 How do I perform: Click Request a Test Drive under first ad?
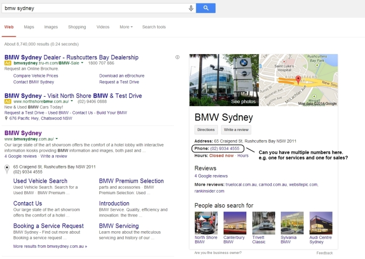[119, 82]
